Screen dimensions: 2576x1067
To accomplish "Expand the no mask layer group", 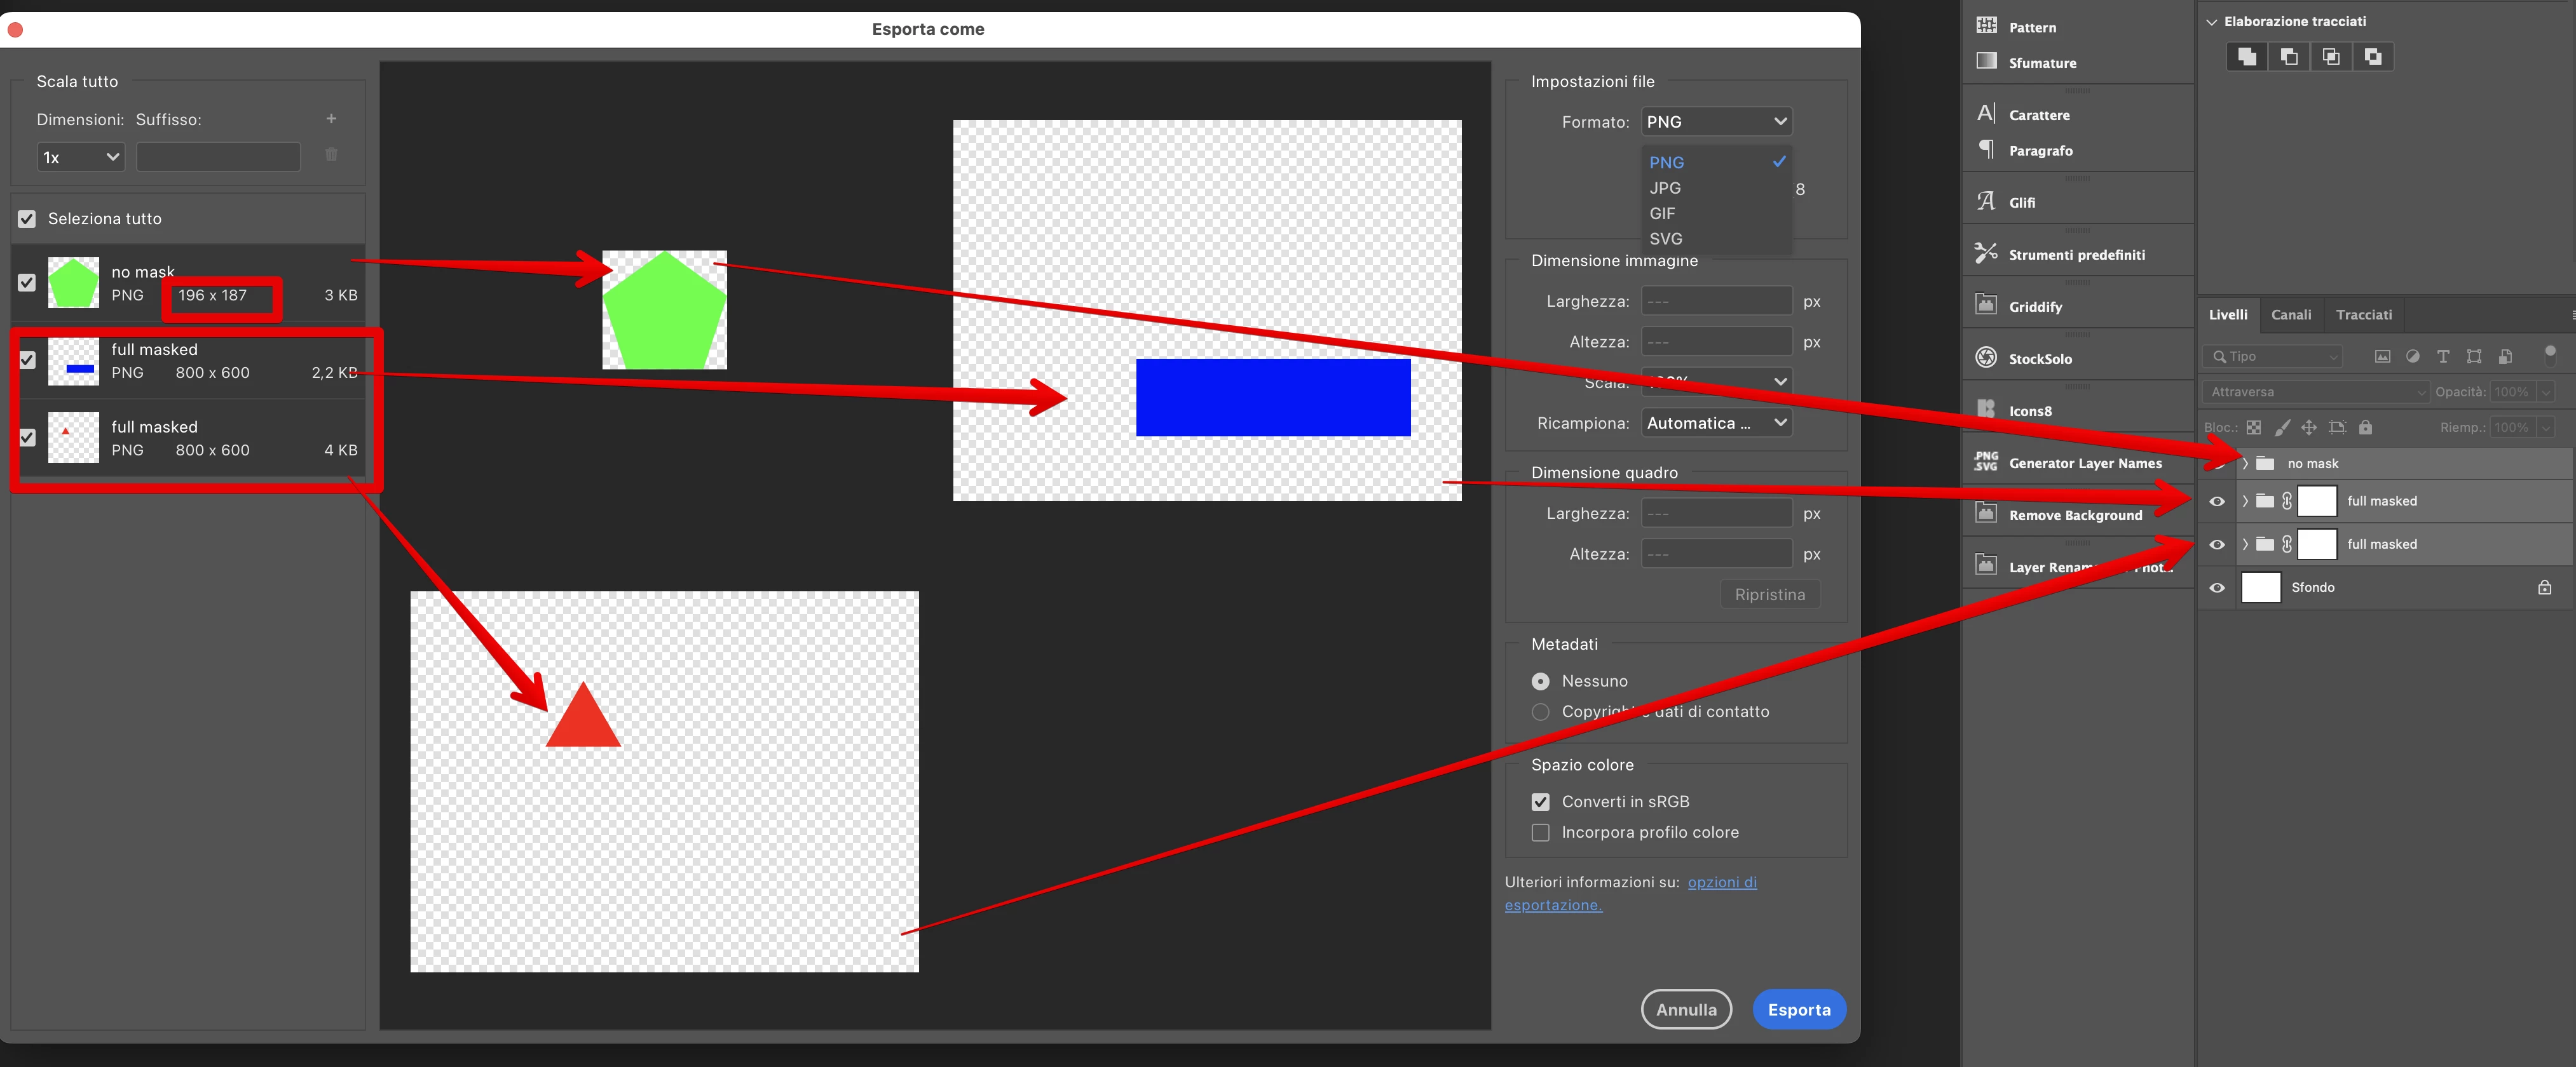I will 2245,464.
